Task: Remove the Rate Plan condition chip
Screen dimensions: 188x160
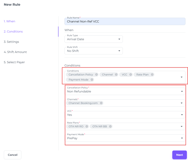Action: click(x=152, y=75)
